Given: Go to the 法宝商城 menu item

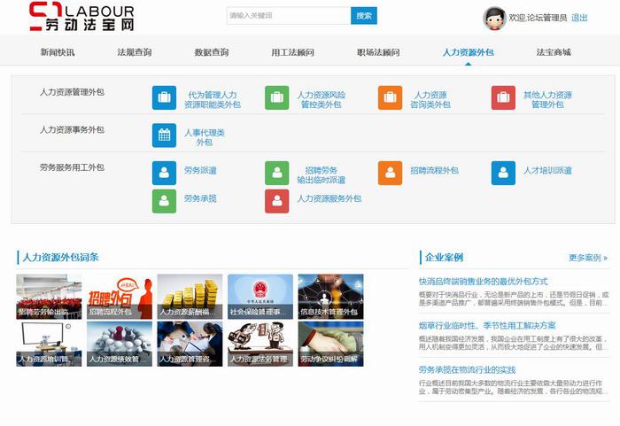Looking at the screenshot, I should 554,52.
